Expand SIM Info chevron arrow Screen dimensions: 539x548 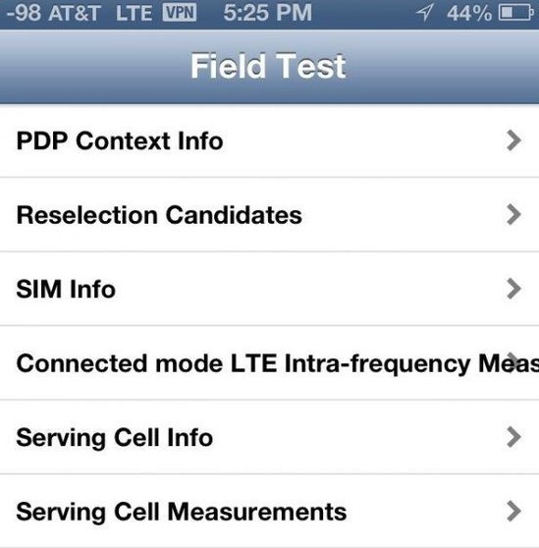click(x=513, y=289)
